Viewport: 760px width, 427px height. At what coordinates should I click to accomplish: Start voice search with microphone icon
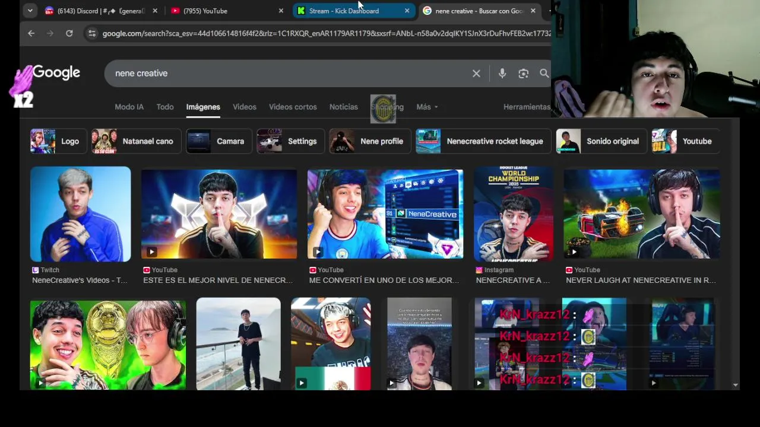[x=502, y=74]
